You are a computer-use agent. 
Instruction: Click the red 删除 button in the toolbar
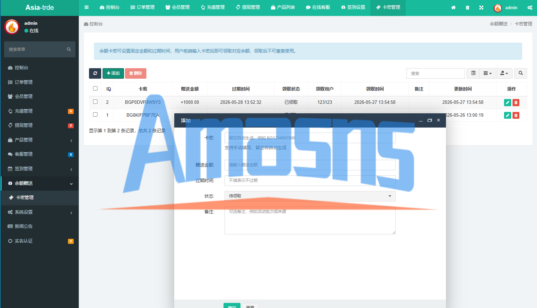click(x=136, y=73)
